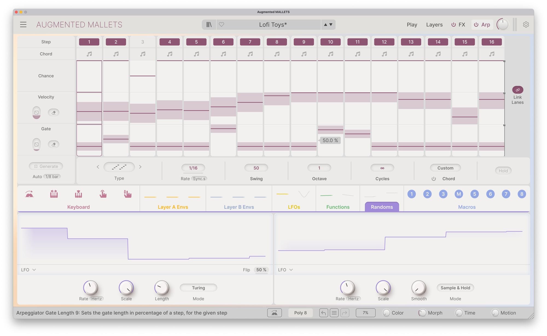Click the redo arrow in the bottom bar
This screenshot has width=547, height=336.
(345, 313)
